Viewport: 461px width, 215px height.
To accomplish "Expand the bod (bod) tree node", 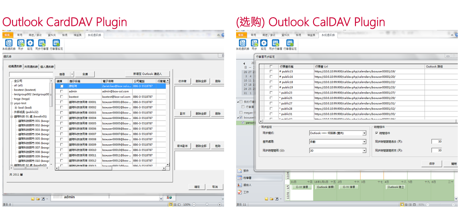I will (x=16, y=107).
